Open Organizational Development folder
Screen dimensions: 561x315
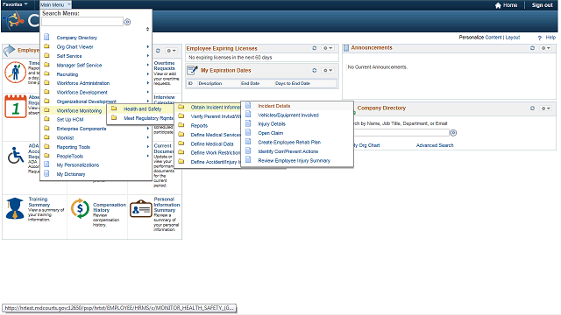(86, 101)
